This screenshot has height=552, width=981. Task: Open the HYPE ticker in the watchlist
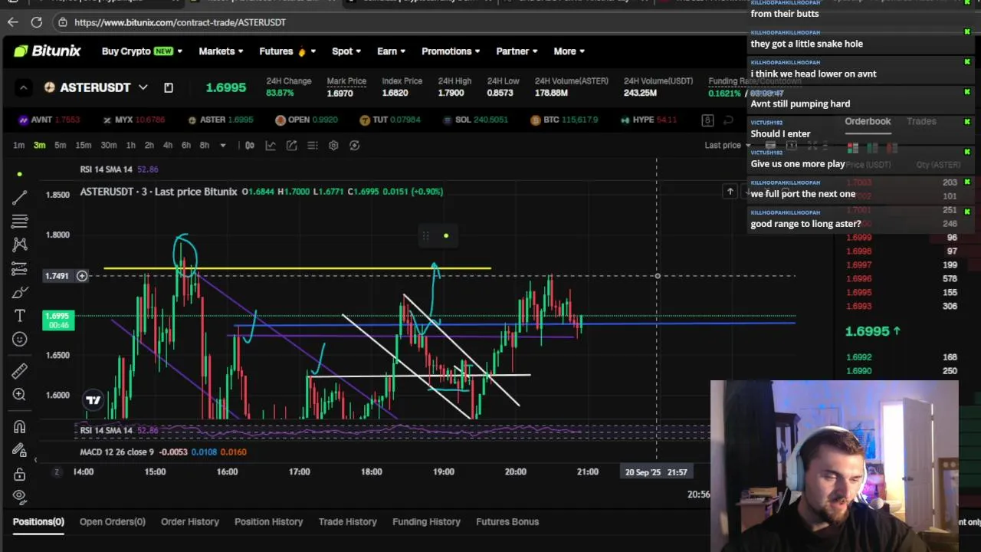(648, 120)
